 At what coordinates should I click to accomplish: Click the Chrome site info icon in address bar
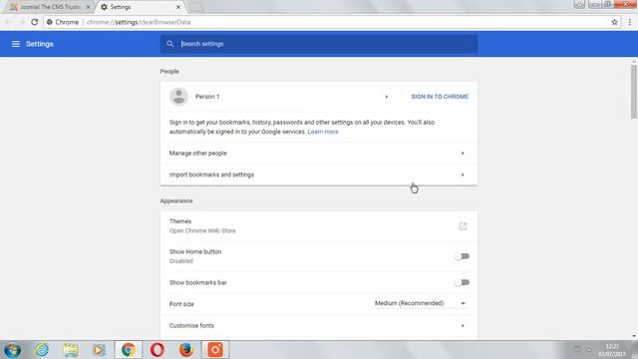[x=49, y=22]
